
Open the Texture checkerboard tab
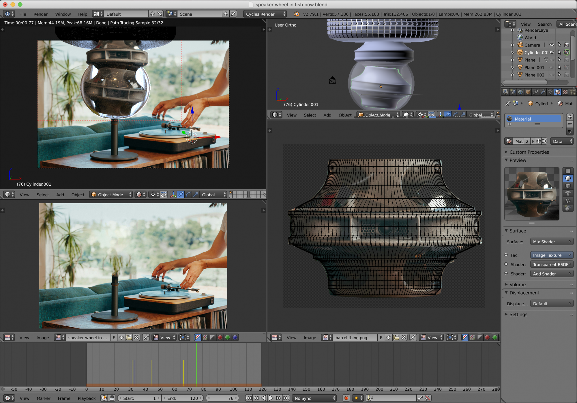pyautogui.click(x=565, y=92)
